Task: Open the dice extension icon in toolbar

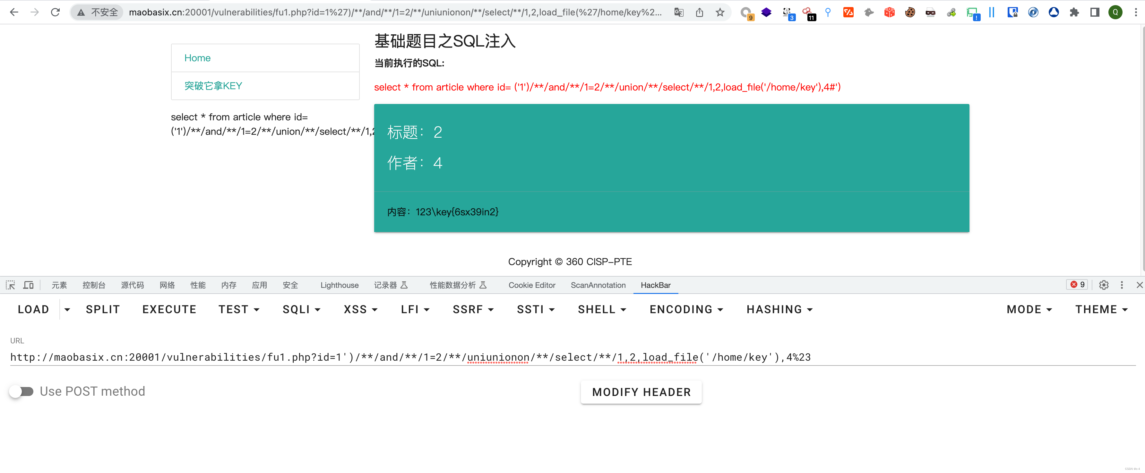Action: point(889,12)
